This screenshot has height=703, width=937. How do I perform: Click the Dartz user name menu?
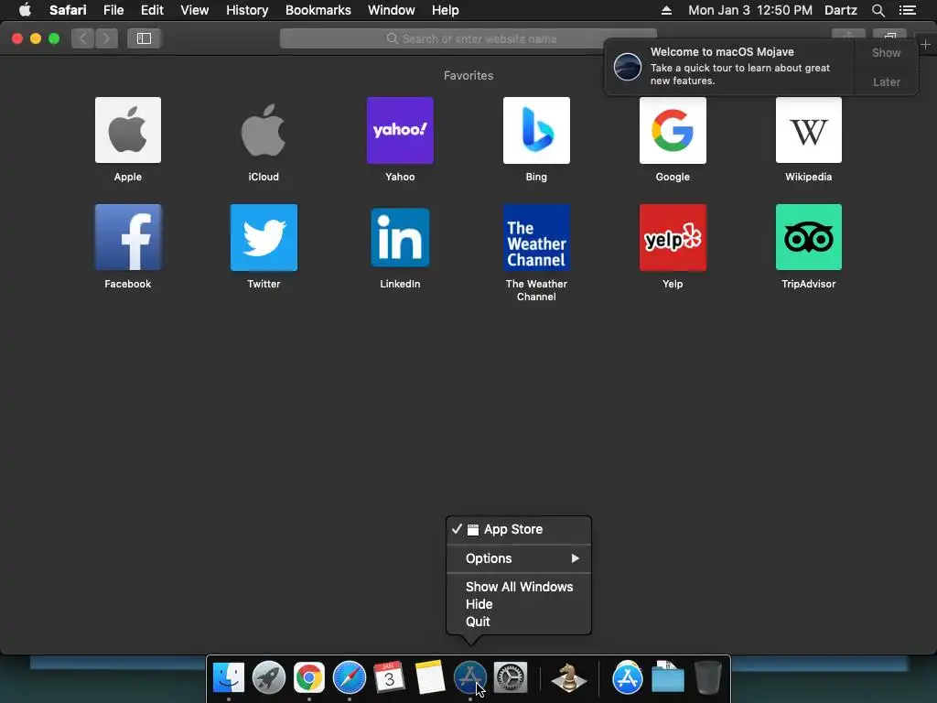click(840, 10)
